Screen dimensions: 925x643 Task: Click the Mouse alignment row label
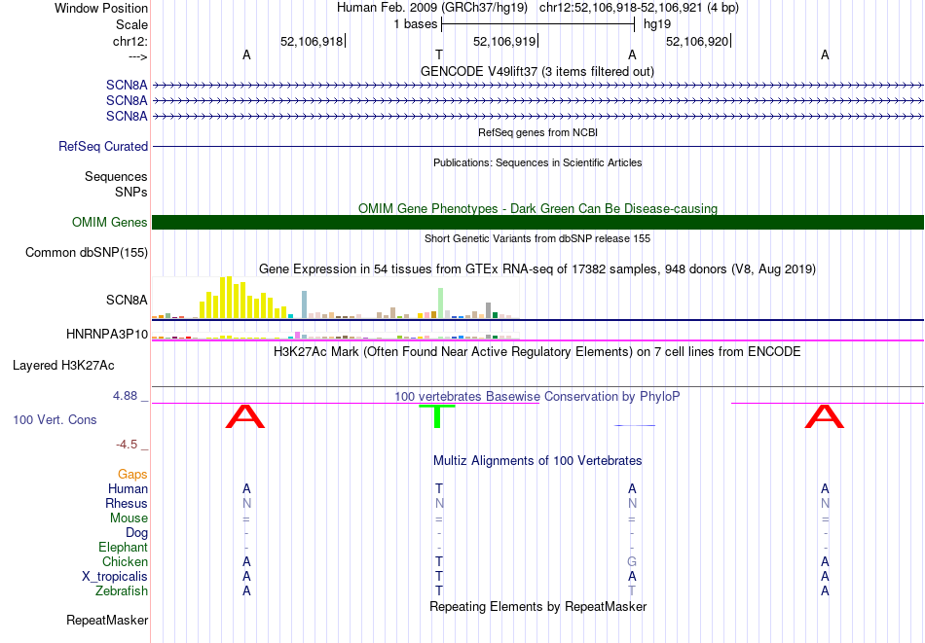129,518
